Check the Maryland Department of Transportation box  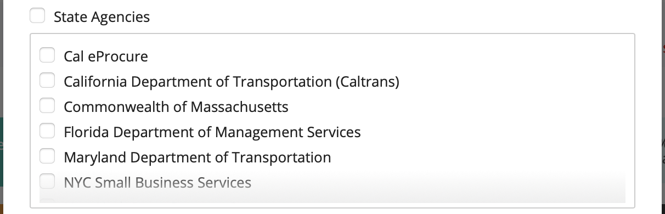48,156
